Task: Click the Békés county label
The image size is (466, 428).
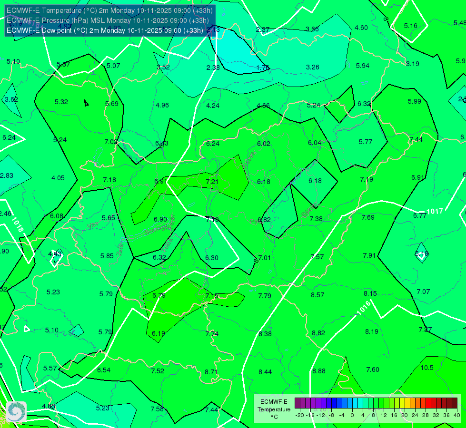Action: click(x=309, y=210)
